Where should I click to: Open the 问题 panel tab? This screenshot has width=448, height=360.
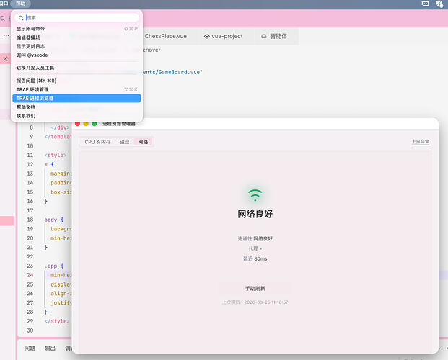(x=30, y=348)
